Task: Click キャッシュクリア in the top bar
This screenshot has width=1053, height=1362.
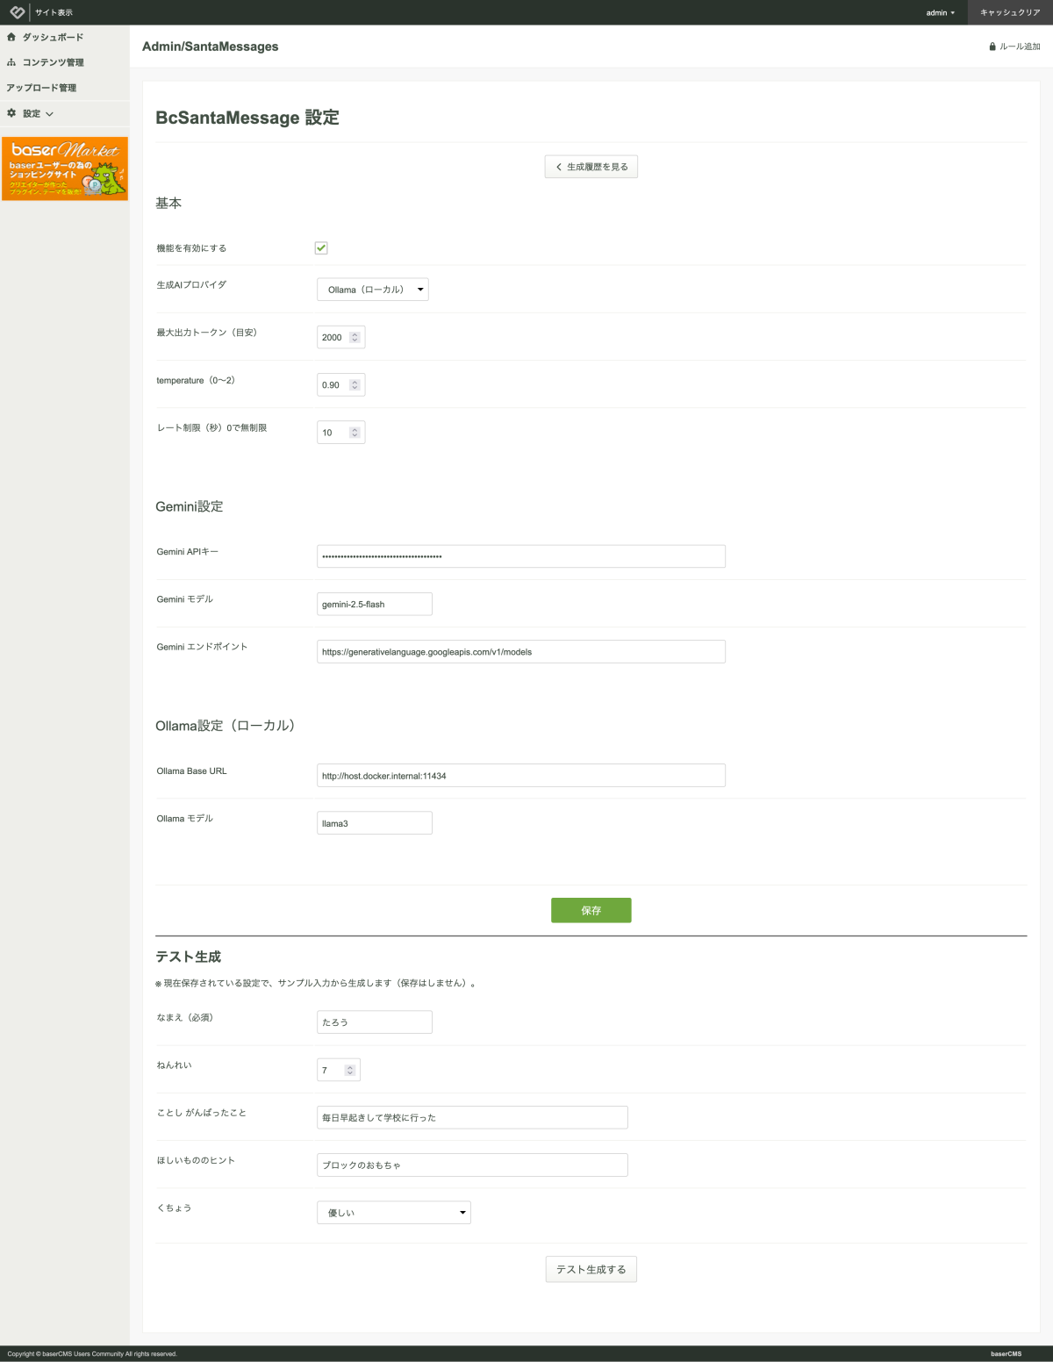Action: pyautogui.click(x=1009, y=12)
